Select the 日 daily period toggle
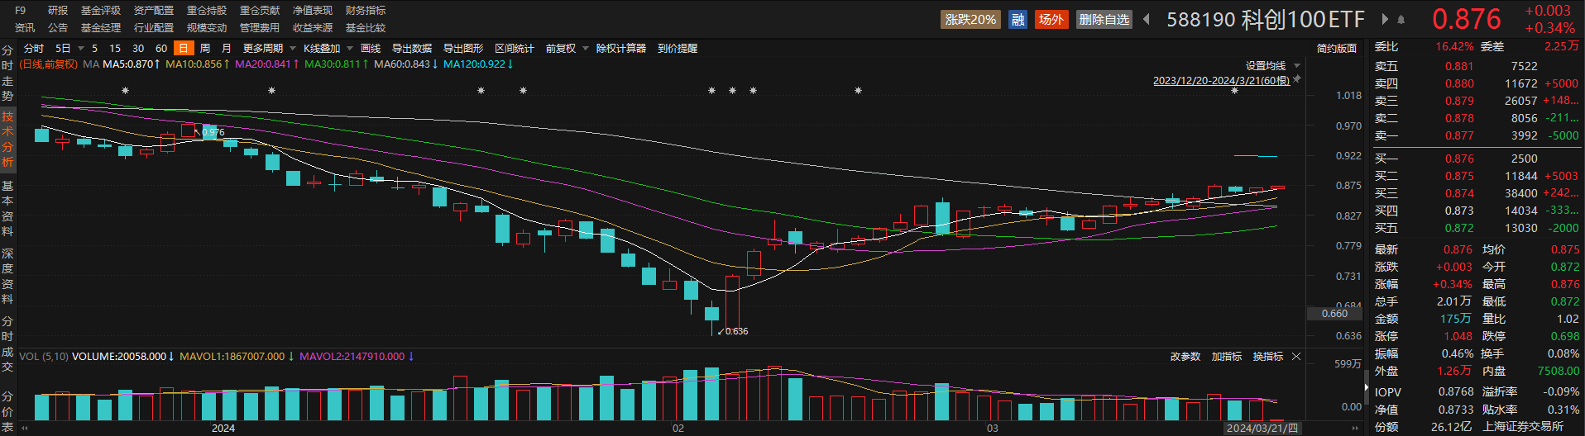 pos(183,48)
